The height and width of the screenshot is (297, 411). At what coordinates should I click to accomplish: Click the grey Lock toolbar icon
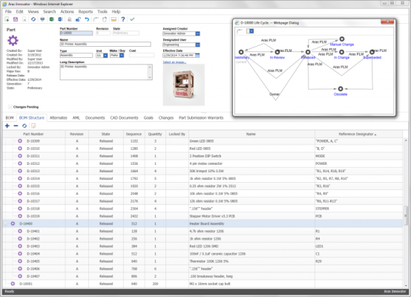coord(70,19)
